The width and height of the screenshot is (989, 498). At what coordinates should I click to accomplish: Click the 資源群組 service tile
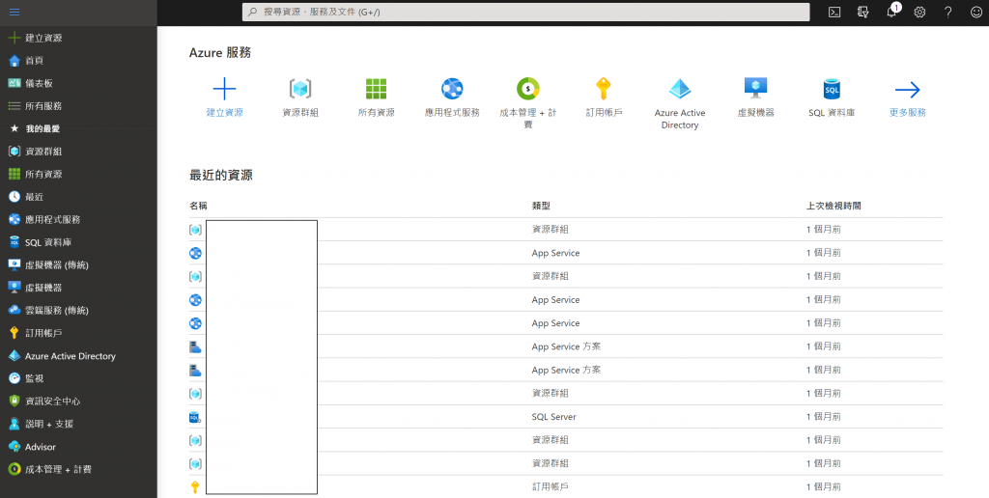pos(300,97)
